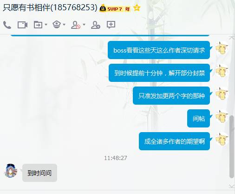Click the block contact icon
This screenshot has width=235, height=194.
76,25
